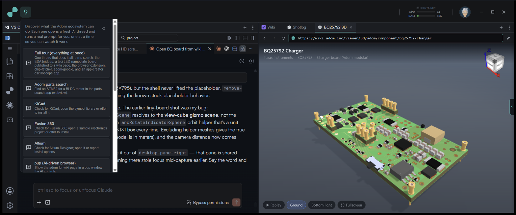This screenshot has width=516, height=215.
Task: Click the send arrow button in chat
Action: tap(236, 202)
